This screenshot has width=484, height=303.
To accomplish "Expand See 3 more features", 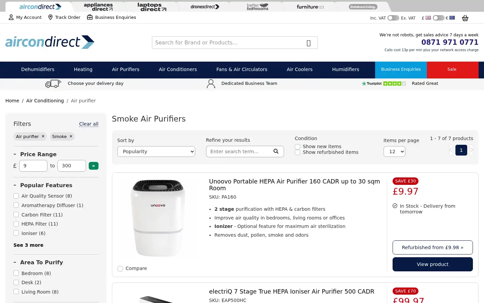I will (28, 245).
